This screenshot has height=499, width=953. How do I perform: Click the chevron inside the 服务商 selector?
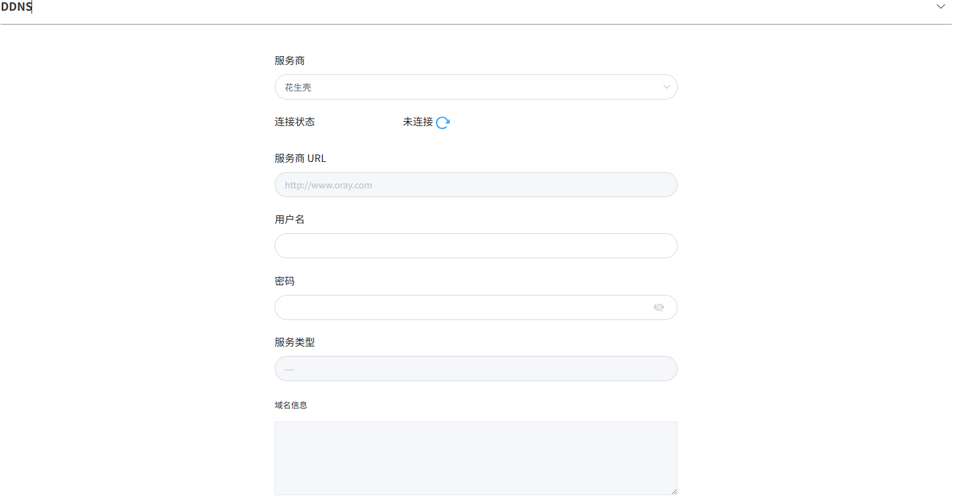tap(666, 87)
